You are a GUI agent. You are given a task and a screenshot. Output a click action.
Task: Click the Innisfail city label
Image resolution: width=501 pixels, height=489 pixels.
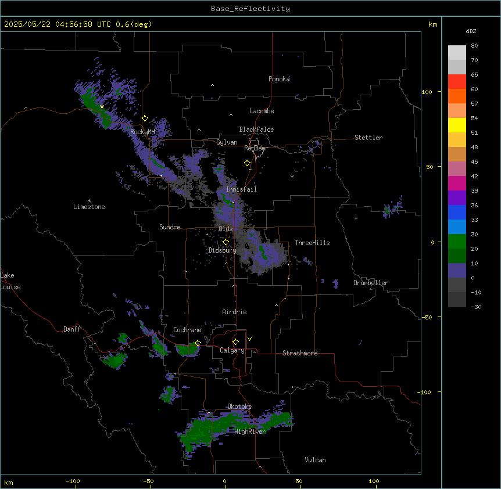[x=241, y=189]
